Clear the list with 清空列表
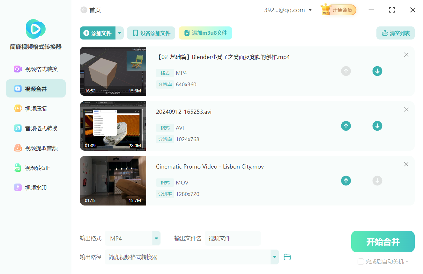This screenshot has height=274, width=423. point(396,33)
